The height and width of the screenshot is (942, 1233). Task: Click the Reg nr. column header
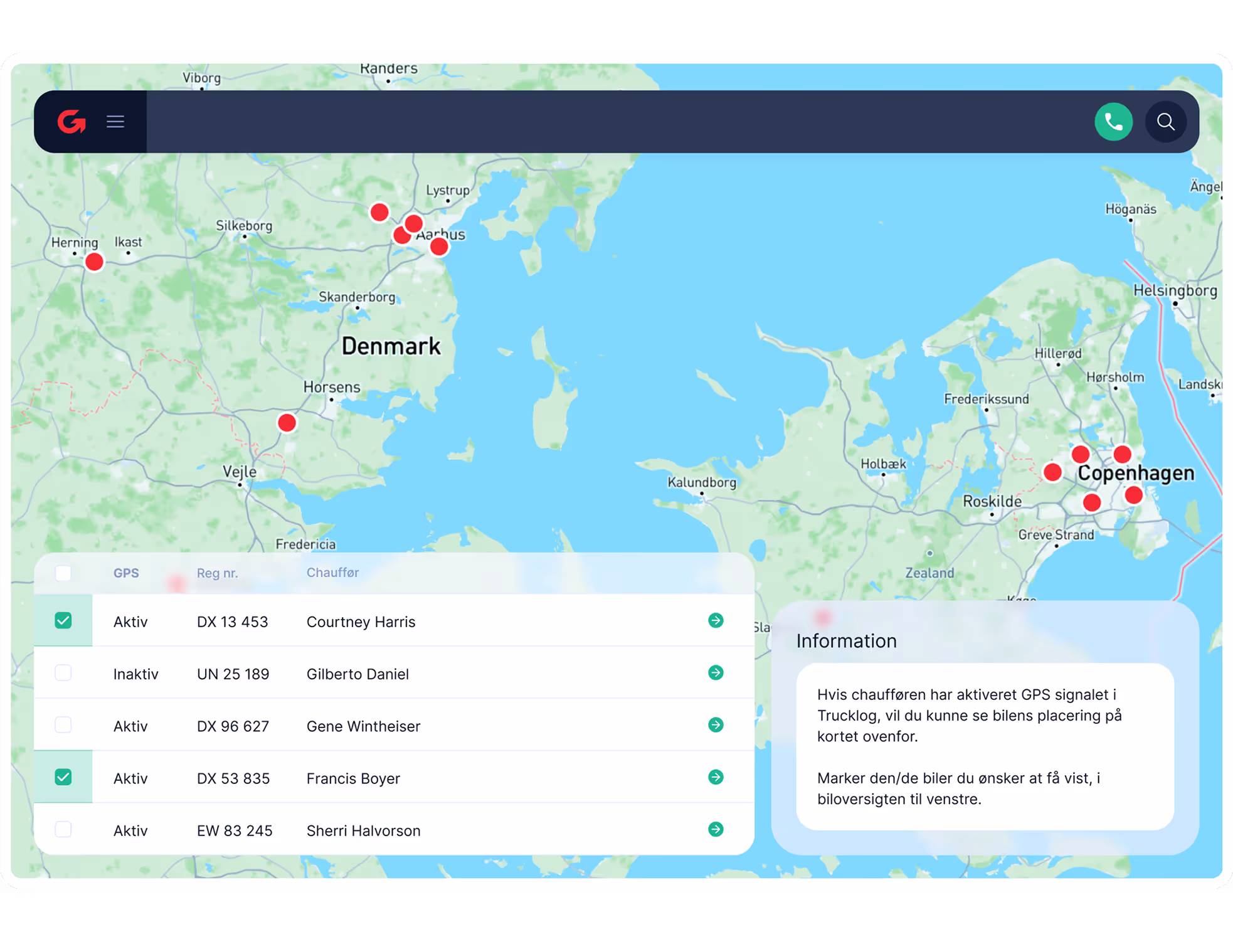pyautogui.click(x=217, y=573)
